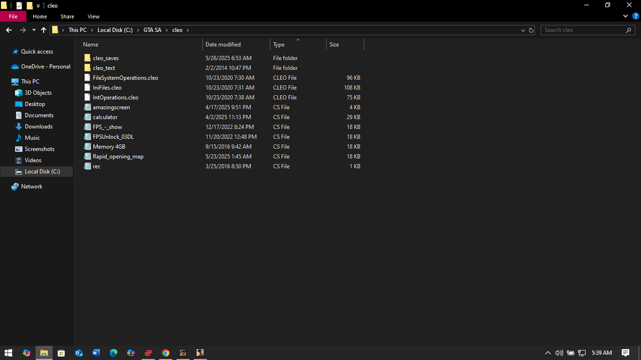Open the notification center icon
The width and height of the screenshot is (641, 360).
tap(625, 353)
